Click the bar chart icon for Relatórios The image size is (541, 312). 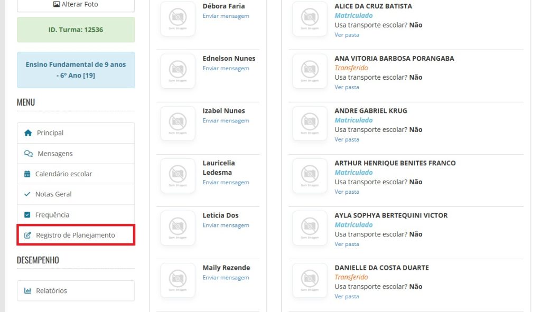click(27, 291)
